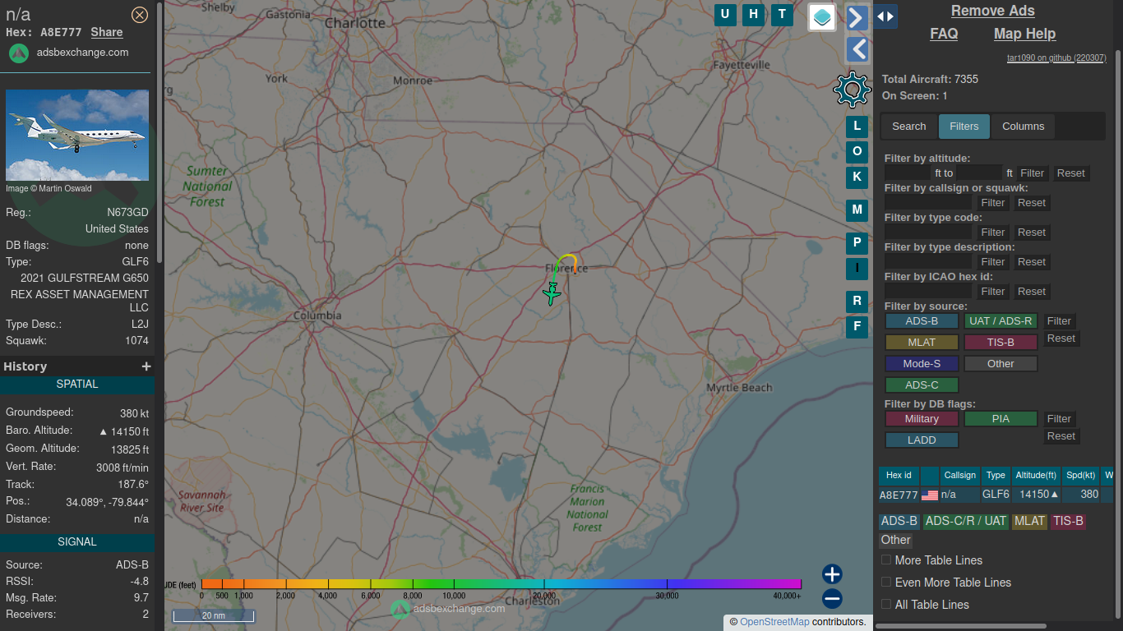Screen dimensions: 1123x631
Task: Click the F map button
Action: click(857, 327)
